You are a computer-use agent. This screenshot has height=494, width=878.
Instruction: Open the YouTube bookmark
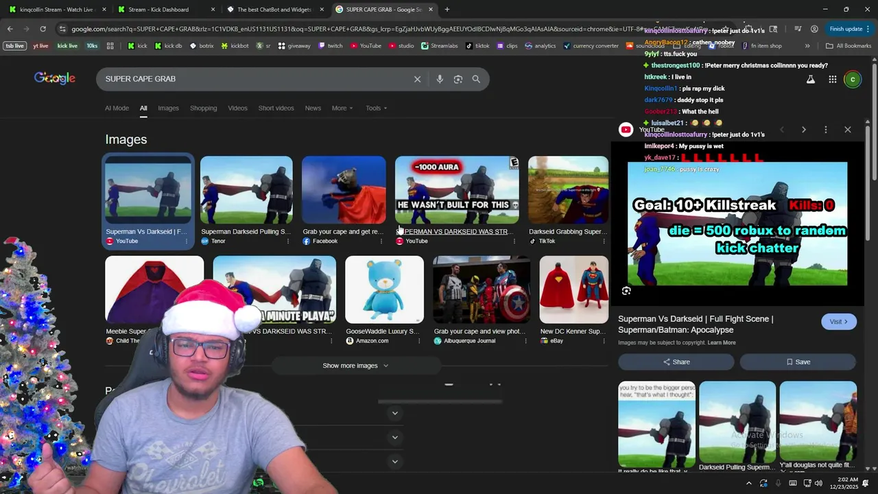(366, 46)
